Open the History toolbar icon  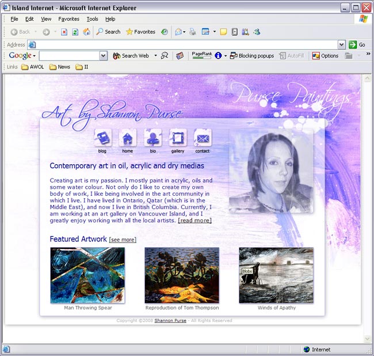(x=165, y=32)
